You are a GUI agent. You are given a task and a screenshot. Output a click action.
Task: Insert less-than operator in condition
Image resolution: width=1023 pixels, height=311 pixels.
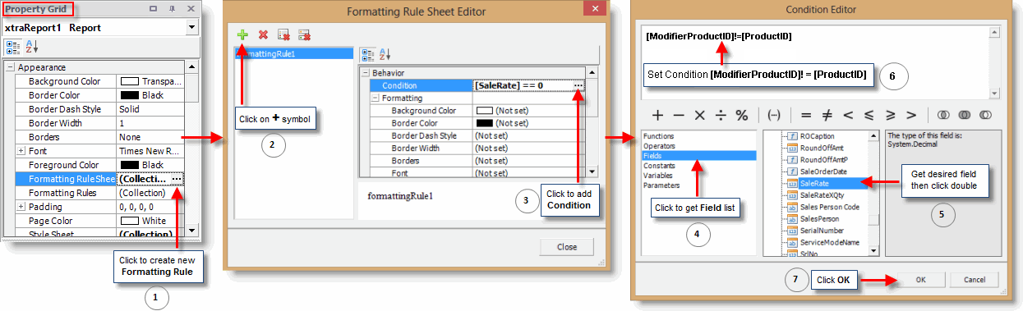(848, 114)
